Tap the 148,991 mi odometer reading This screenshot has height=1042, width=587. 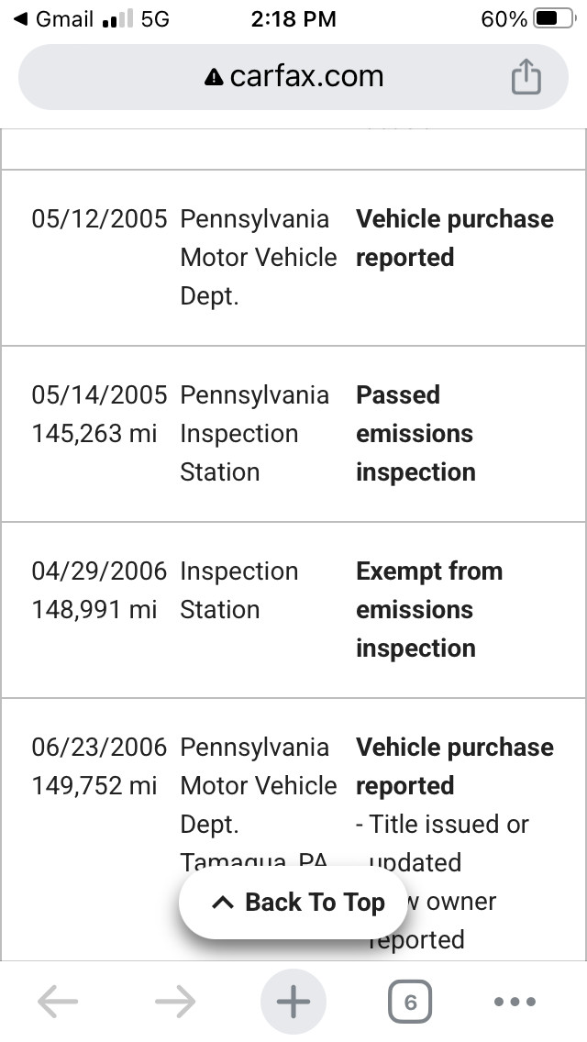pyautogui.click(x=94, y=609)
